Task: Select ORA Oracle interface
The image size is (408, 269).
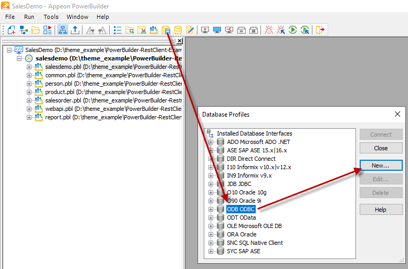Action: coord(242,234)
